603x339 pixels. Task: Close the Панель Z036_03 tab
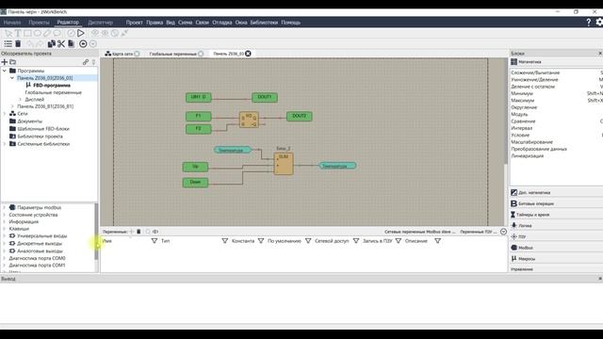tap(248, 54)
